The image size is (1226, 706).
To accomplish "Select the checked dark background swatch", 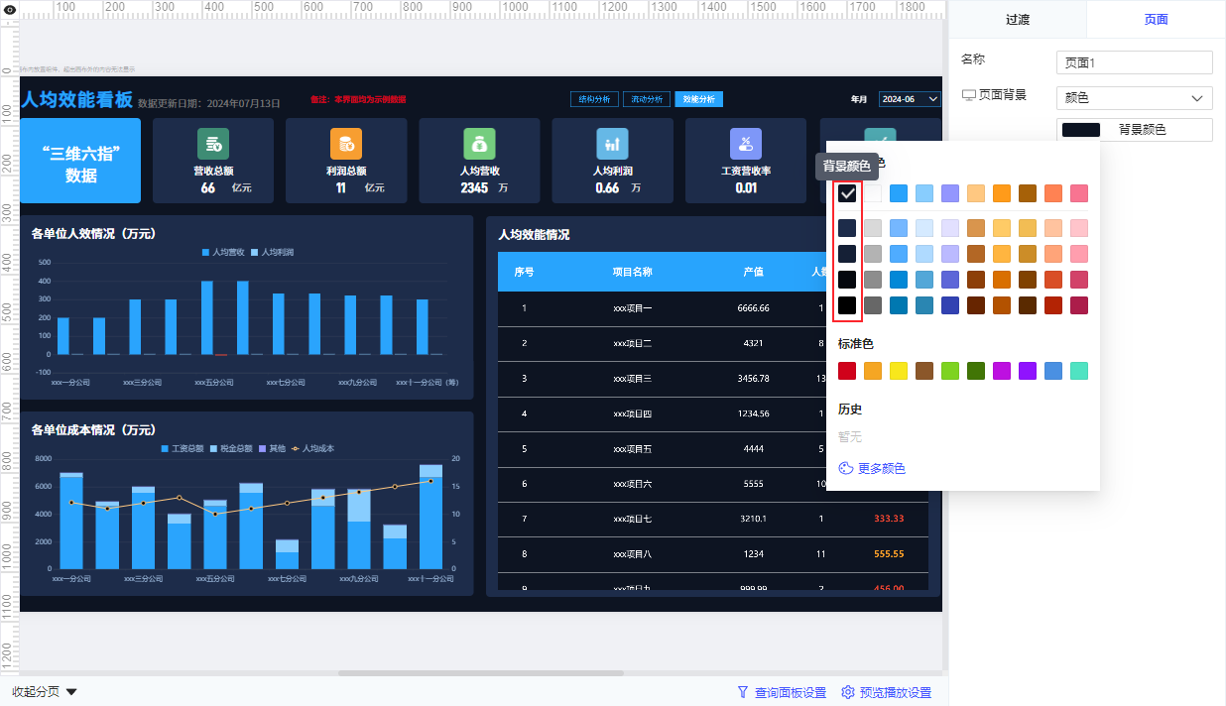I will 847,193.
